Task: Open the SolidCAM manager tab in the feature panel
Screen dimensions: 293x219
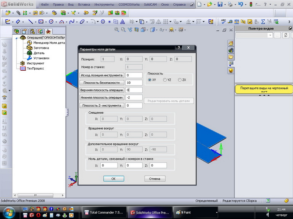Action: point(49,31)
